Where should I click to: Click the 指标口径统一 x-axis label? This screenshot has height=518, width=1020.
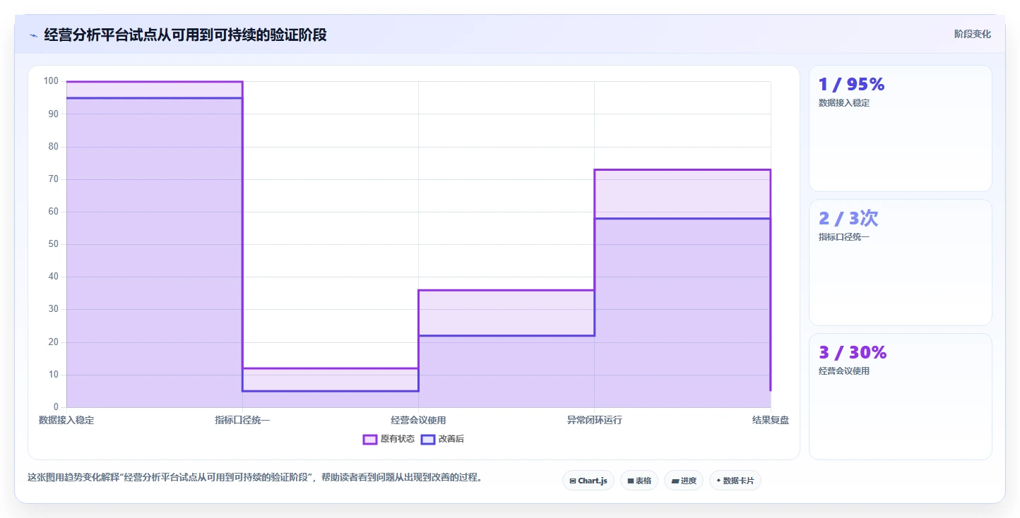pyautogui.click(x=242, y=420)
